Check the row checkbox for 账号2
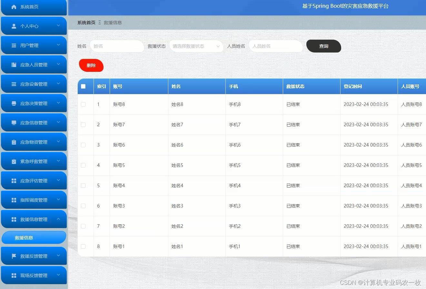 tap(83, 226)
